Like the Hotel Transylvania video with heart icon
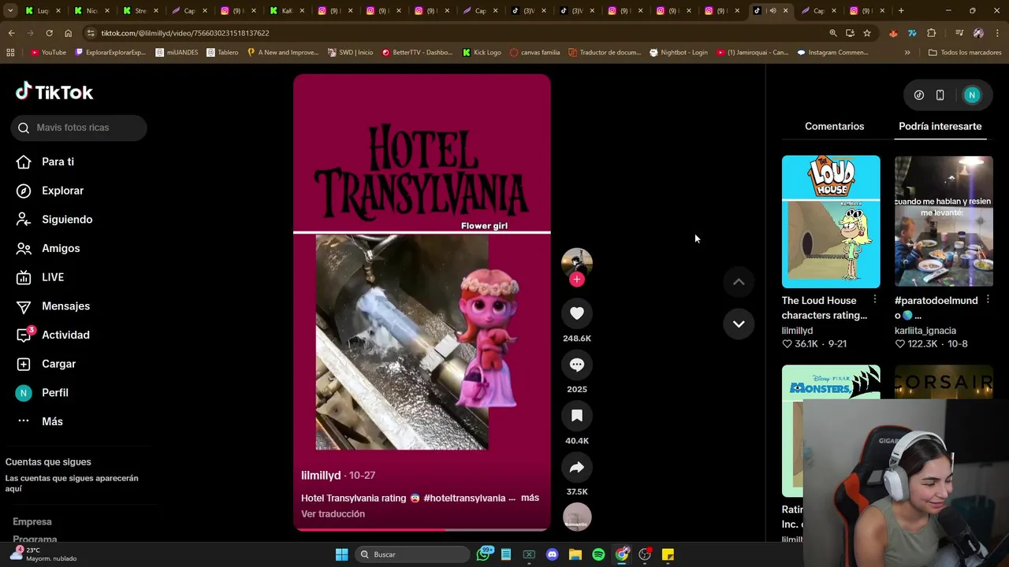 [x=577, y=313]
